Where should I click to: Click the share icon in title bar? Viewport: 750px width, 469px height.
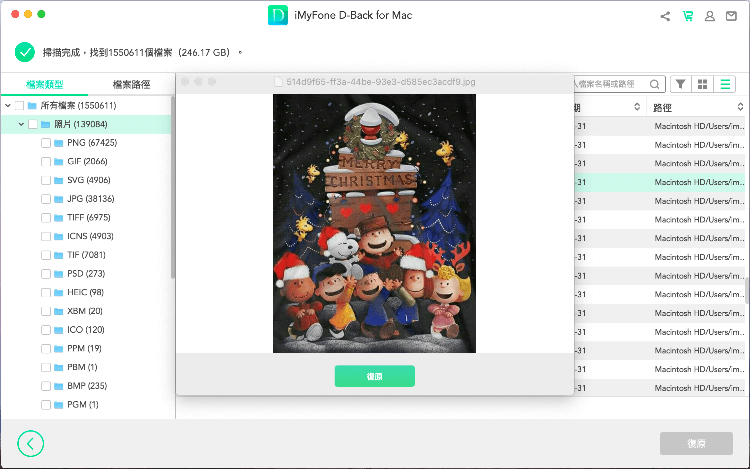point(665,16)
